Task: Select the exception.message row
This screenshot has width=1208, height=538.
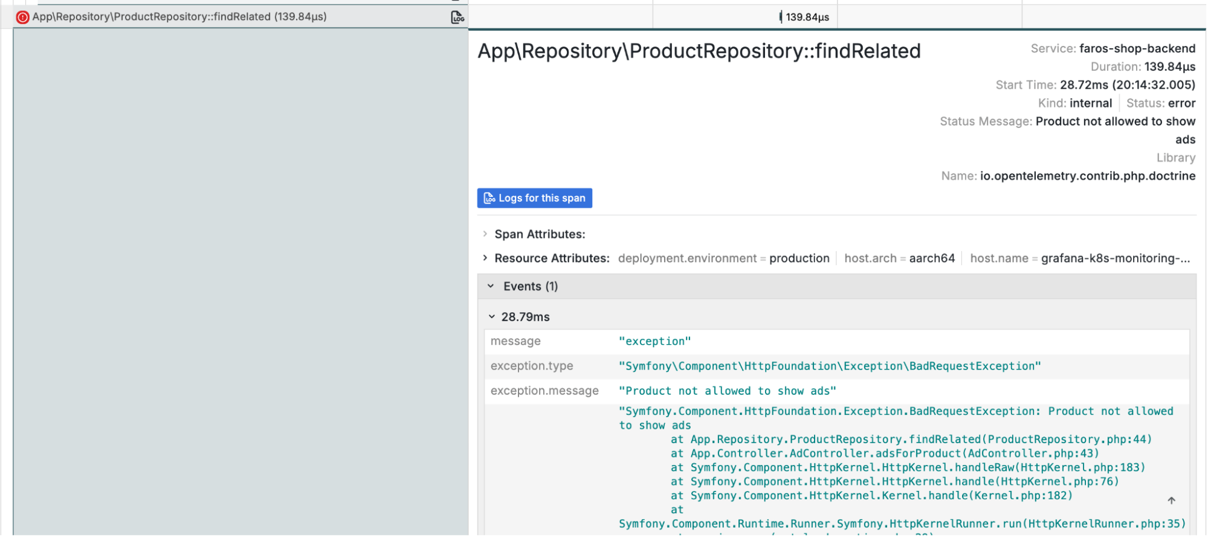Action: click(727, 391)
